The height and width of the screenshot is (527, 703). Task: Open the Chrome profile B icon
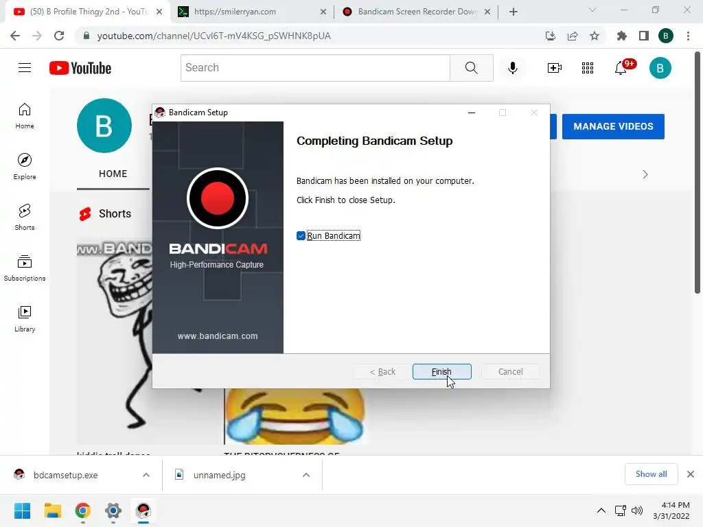[x=666, y=36]
